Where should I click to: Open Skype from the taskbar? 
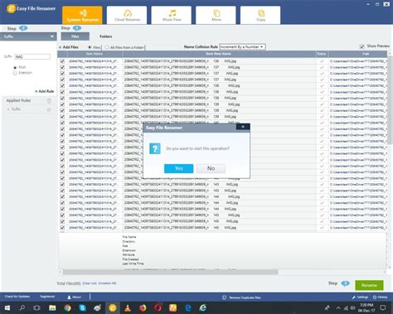point(82,307)
